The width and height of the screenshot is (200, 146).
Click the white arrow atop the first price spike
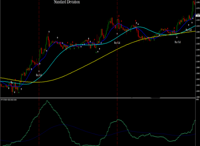(x=49, y=32)
